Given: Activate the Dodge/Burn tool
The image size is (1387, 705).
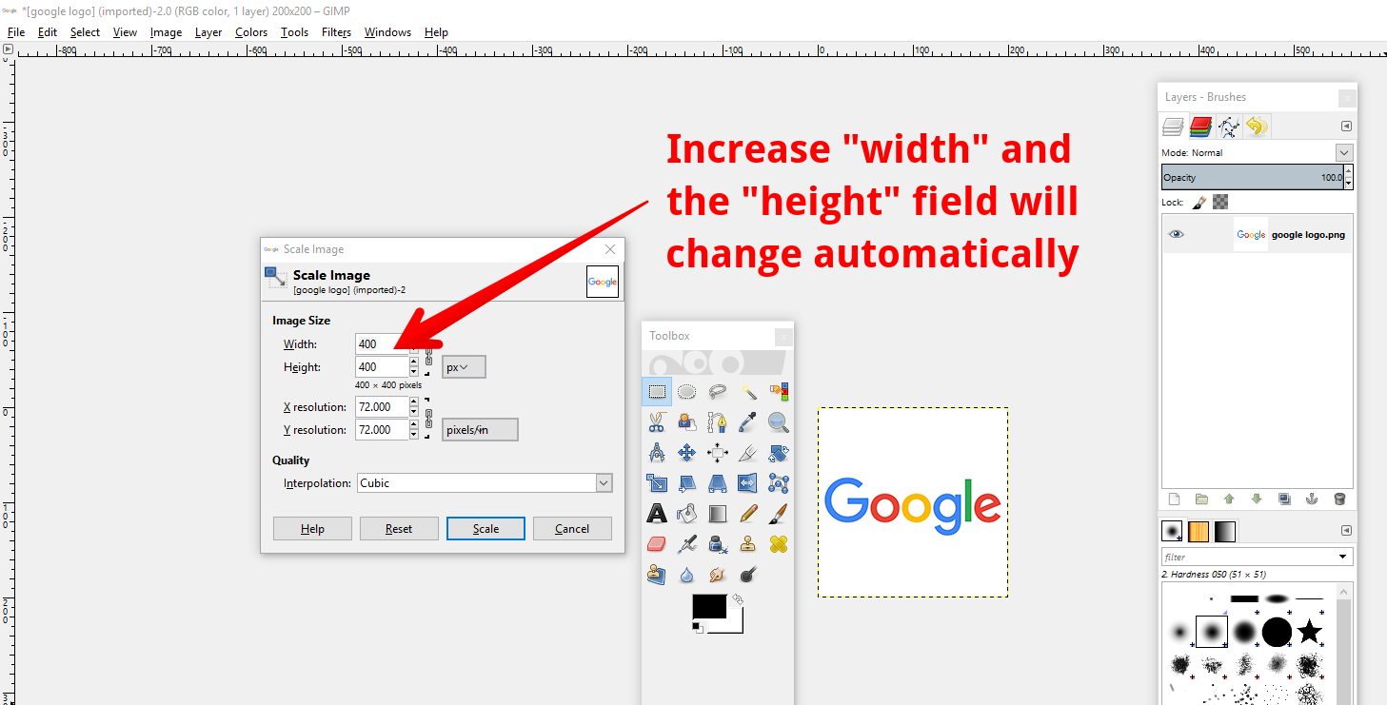Looking at the screenshot, I should pyautogui.click(x=748, y=575).
